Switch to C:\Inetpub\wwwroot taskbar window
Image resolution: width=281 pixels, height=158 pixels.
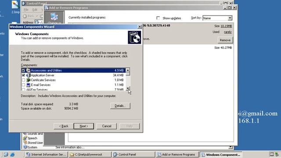(x=90, y=154)
